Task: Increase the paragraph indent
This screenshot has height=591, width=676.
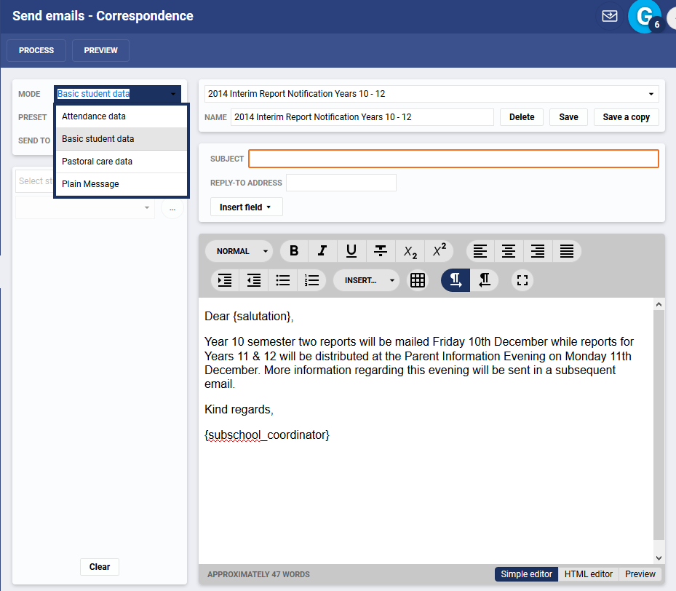Action: 224,280
